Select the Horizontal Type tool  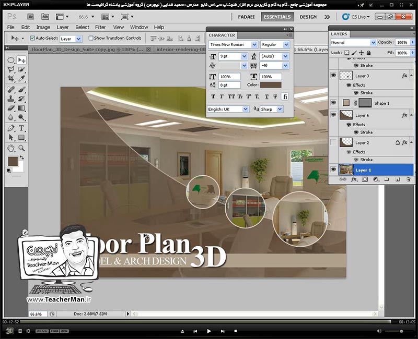click(21, 128)
